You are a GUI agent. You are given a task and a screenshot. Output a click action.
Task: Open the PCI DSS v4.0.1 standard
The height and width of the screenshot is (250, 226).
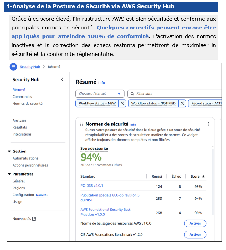[x=92, y=186]
